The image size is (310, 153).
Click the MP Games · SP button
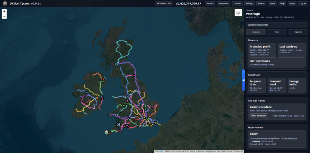click(164, 3)
